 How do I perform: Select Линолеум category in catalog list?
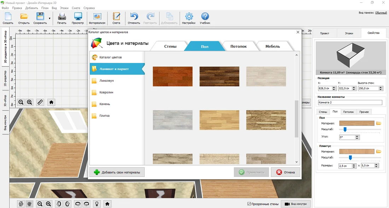tap(106, 81)
